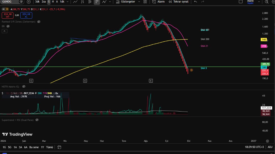Expand the chart type dropdown arrow
This screenshot has height=154, width=275.
110,2
